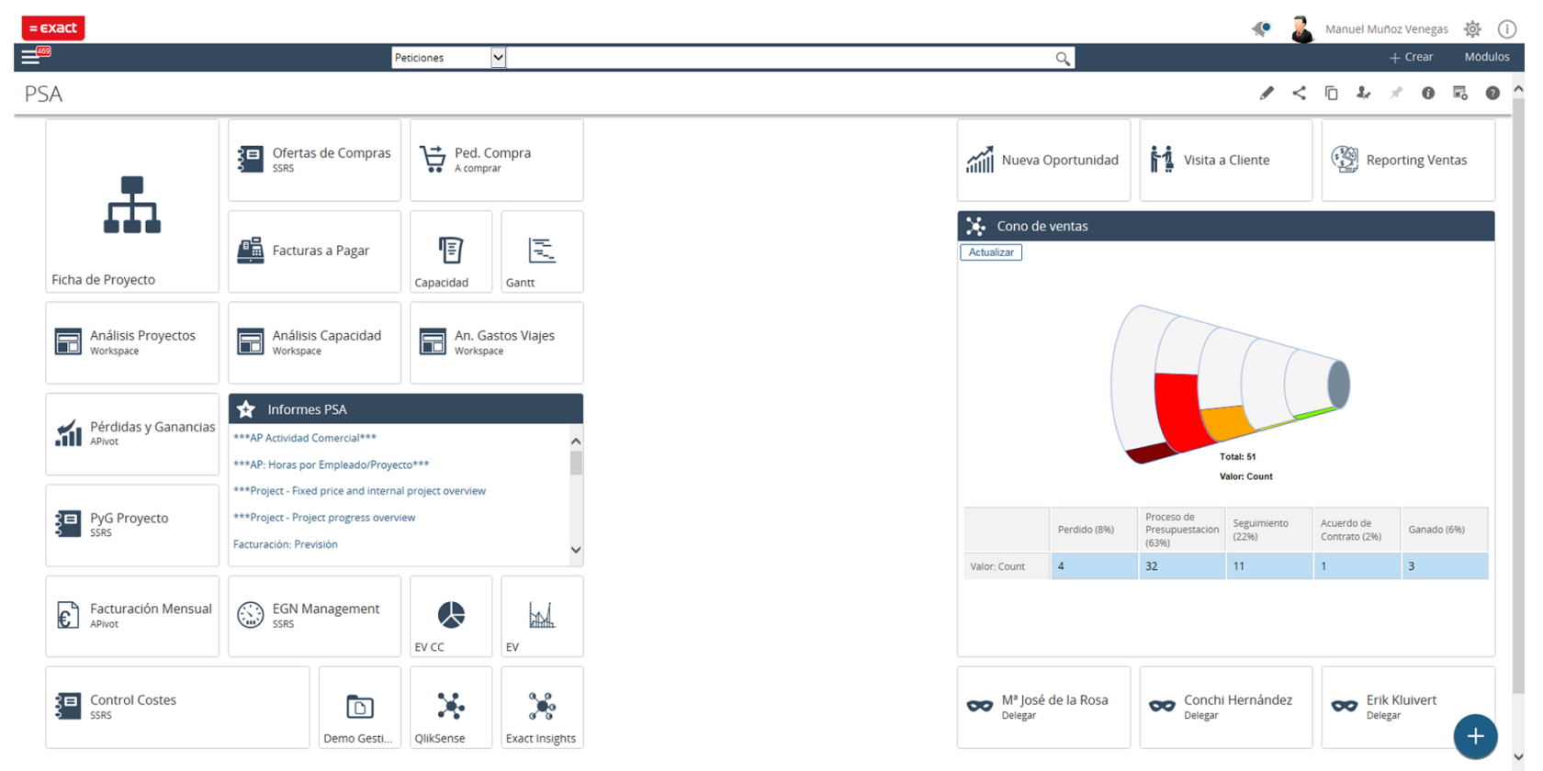Edit the PSA workspace with the pencil icon

1267,93
